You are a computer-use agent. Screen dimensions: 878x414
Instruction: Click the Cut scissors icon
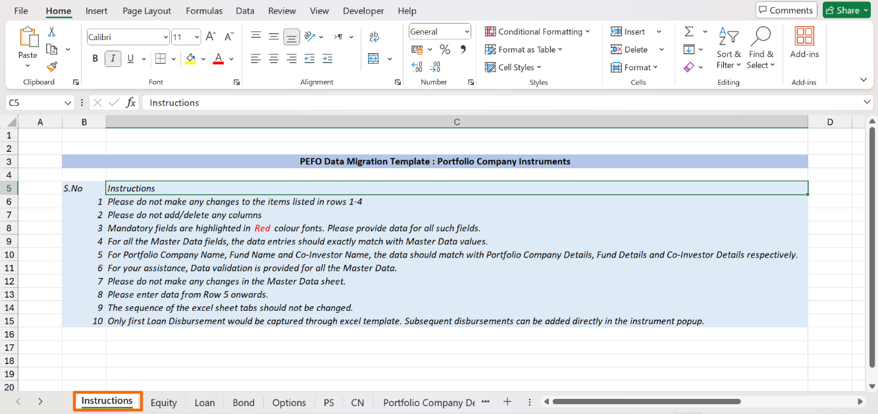(52, 32)
